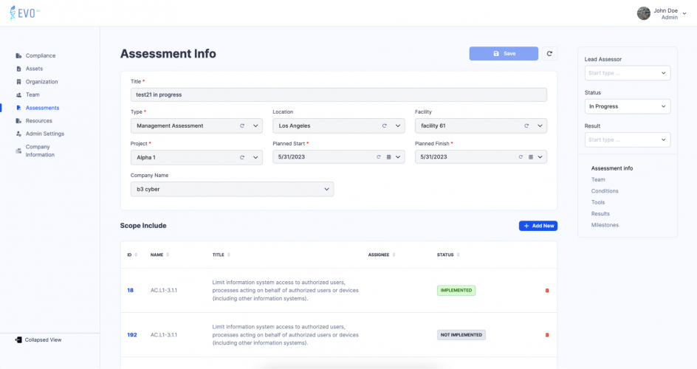Click the Assets sidebar icon
Screen dimensions: 697x369
coord(18,69)
